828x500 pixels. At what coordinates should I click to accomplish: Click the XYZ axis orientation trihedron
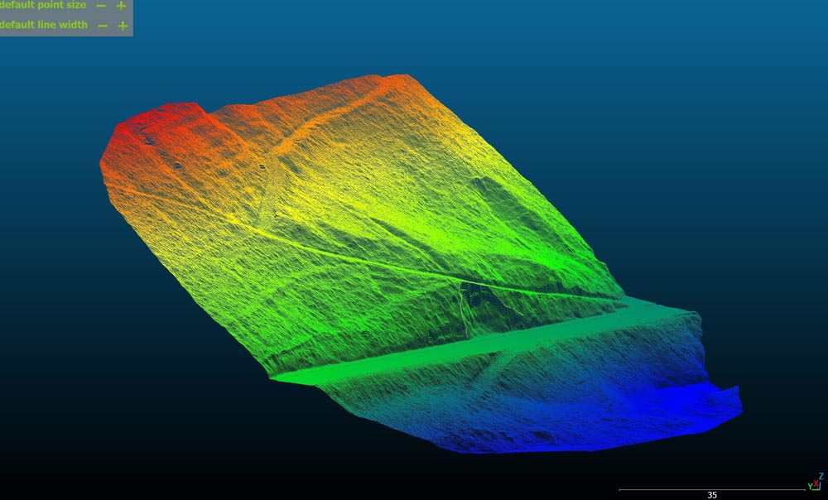815,483
